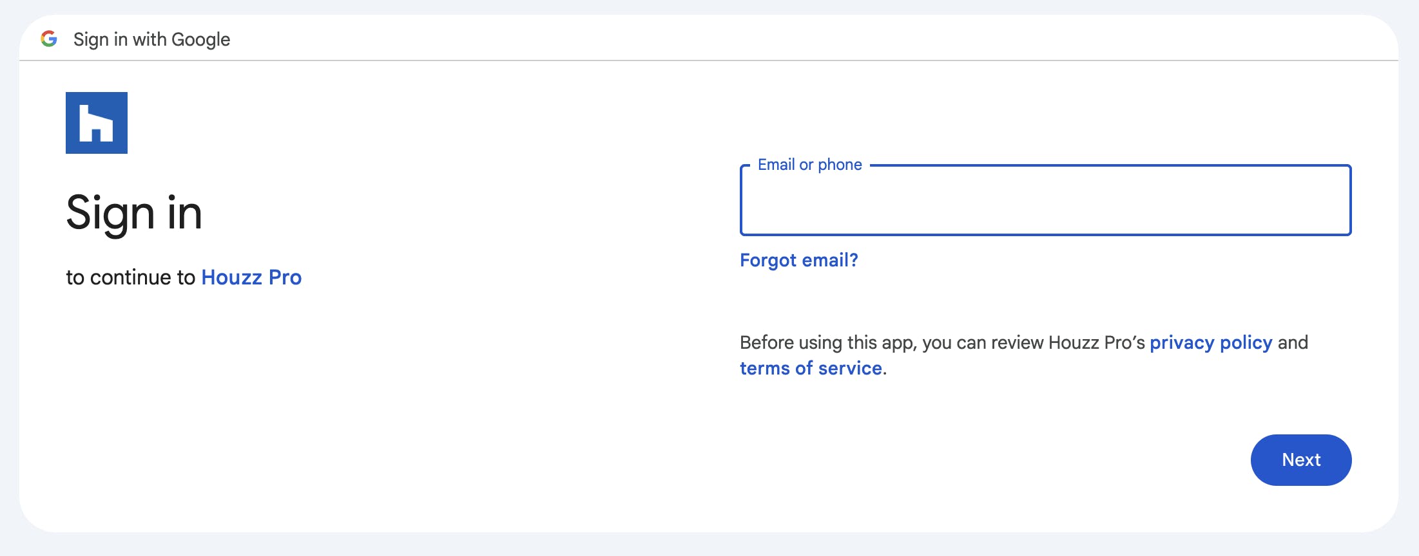Open the Houzz Pro app link

pyautogui.click(x=251, y=277)
